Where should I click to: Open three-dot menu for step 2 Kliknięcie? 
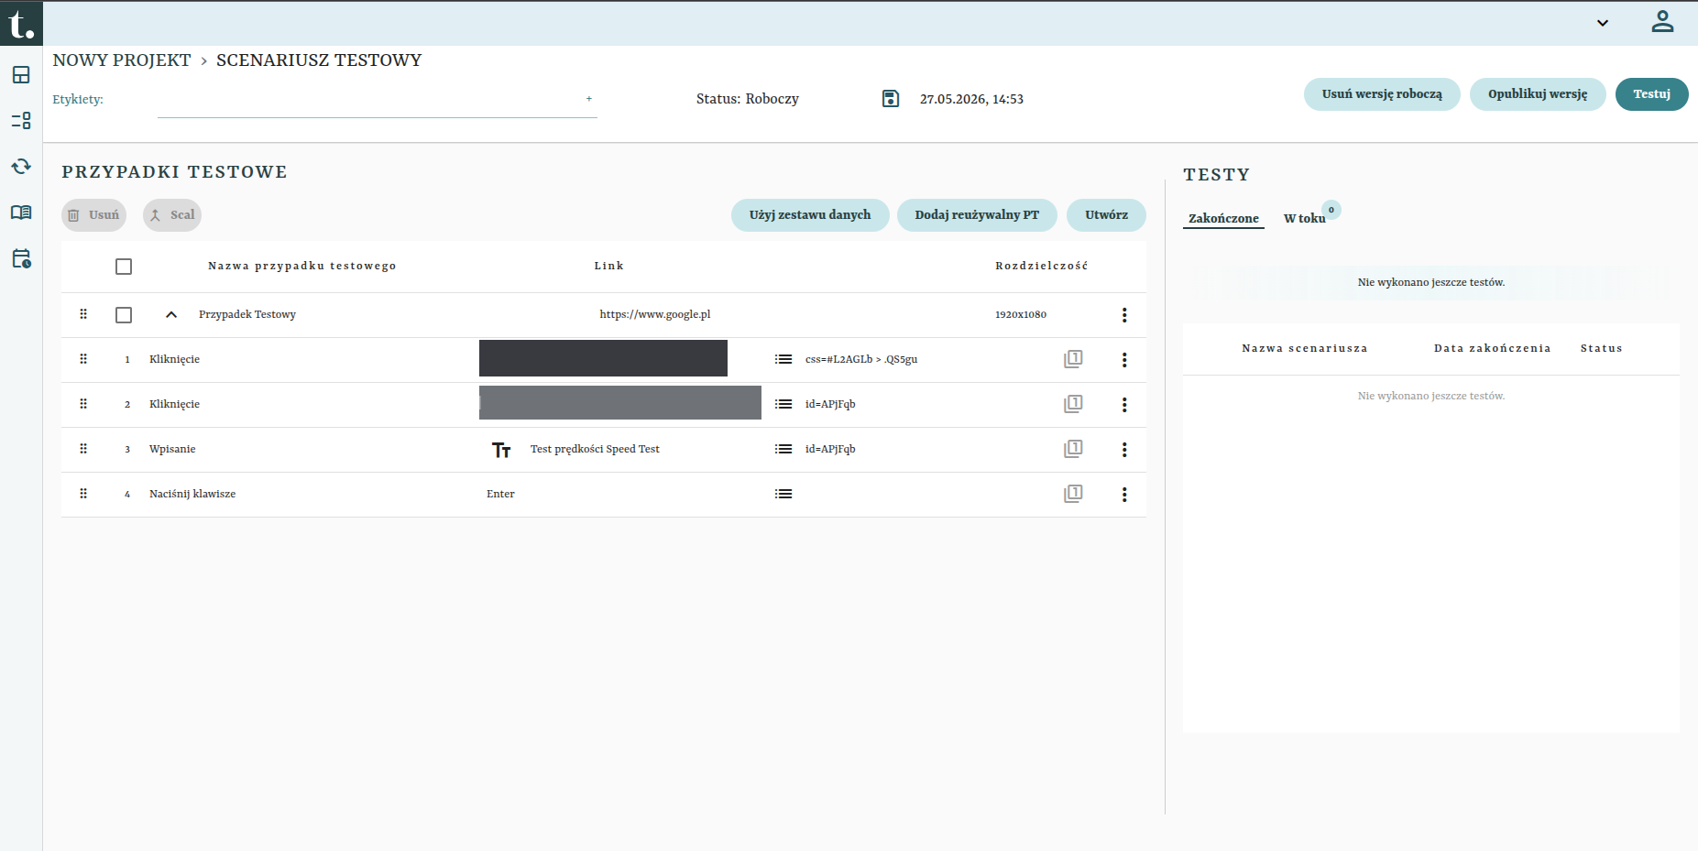(1124, 405)
